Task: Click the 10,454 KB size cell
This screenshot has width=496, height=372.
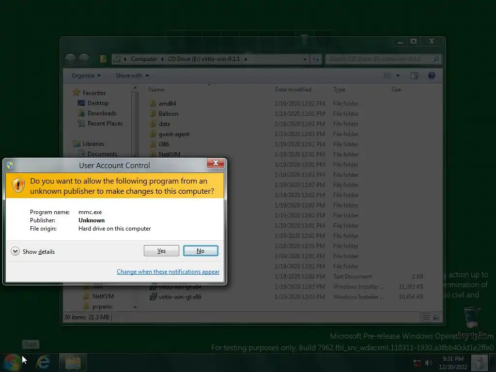Action: tap(411, 297)
